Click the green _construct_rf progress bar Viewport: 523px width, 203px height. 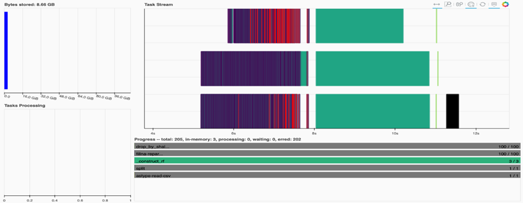click(x=327, y=161)
